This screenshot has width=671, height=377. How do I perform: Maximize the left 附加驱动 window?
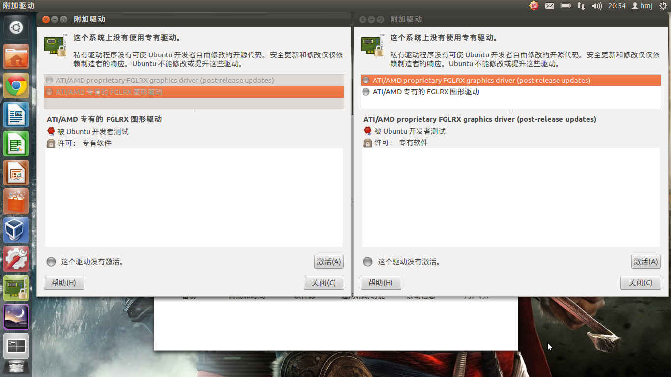63,19
